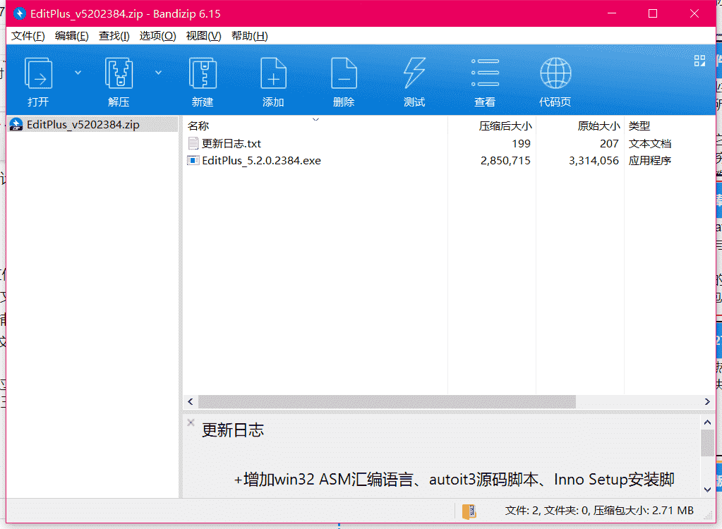Click the View (查看) list icon
The image size is (722, 529).
(x=485, y=73)
